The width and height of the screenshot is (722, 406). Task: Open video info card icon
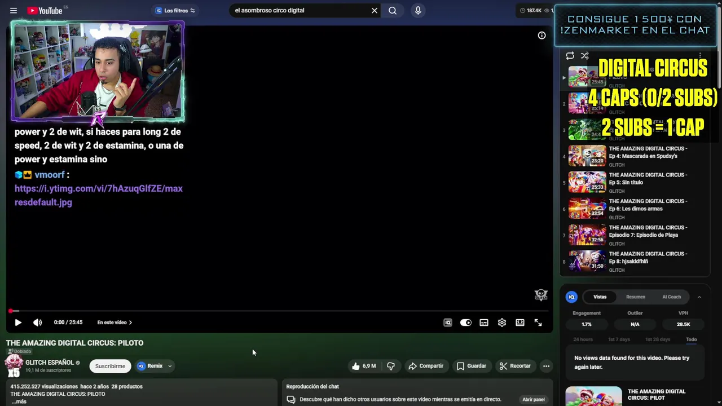pos(541,36)
